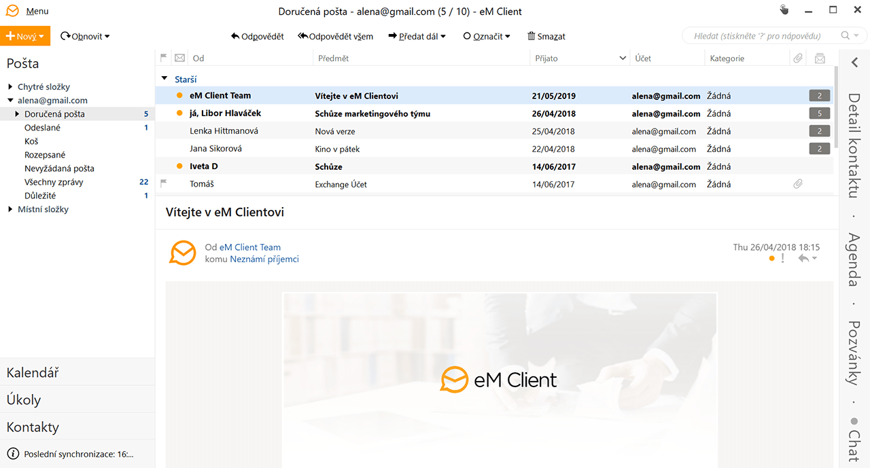Click the Přijato sort chevron
The height and width of the screenshot is (468, 870).
[623, 58]
